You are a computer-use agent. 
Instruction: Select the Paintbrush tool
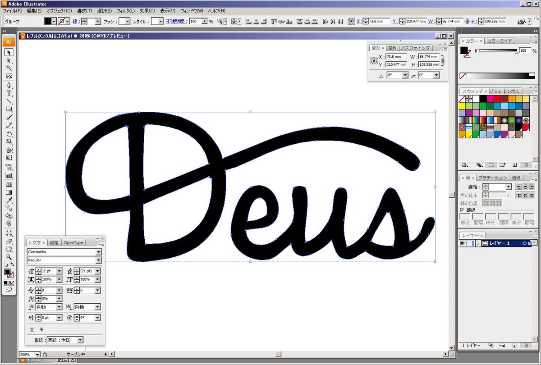click(x=9, y=118)
